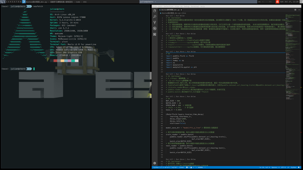Close the Boston_dev.py editor tab
Viewport: 303px width, 170px height.
click(x=181, y=10)
